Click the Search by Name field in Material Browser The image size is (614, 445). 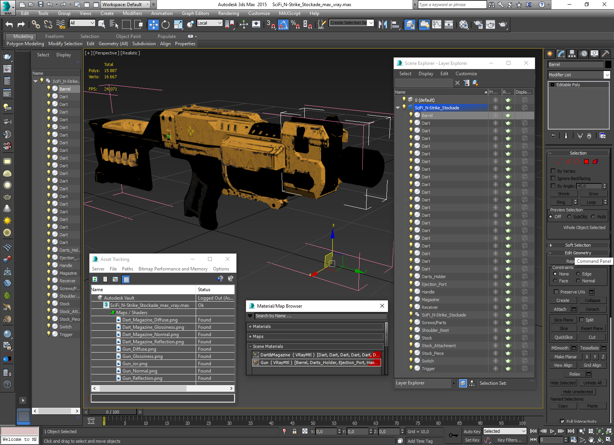[320, 316]
